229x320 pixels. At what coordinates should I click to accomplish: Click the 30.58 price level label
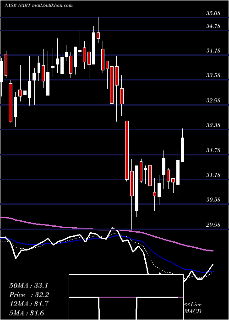pos(213,200)
